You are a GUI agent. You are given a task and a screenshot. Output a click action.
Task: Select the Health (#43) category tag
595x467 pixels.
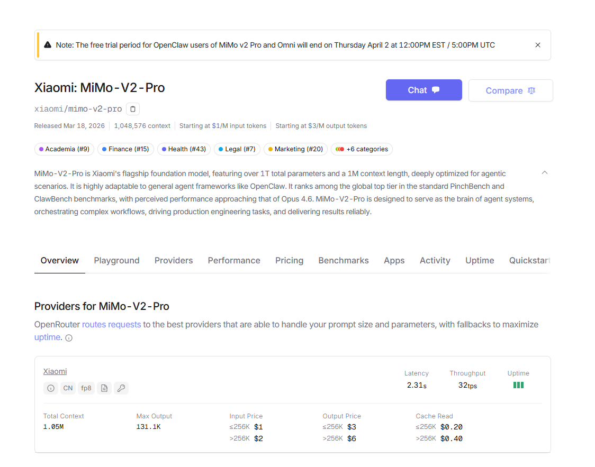coord(184,149)
